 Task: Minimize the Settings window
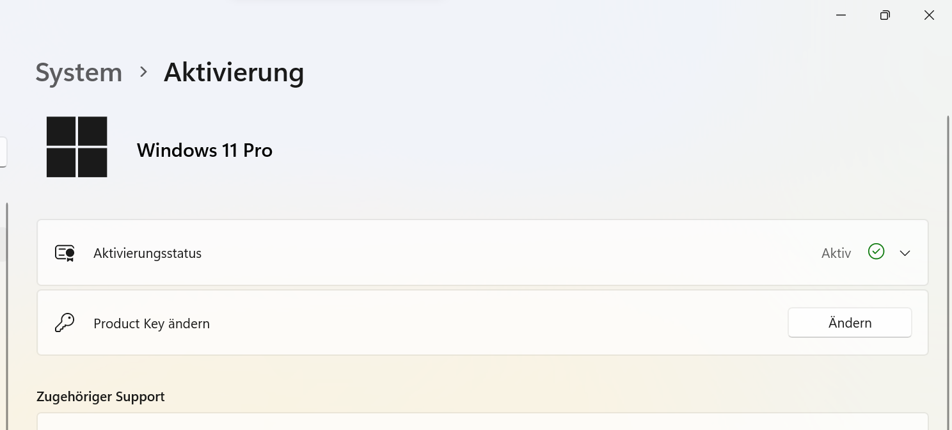pyautogui.click(x=841, y=15)
